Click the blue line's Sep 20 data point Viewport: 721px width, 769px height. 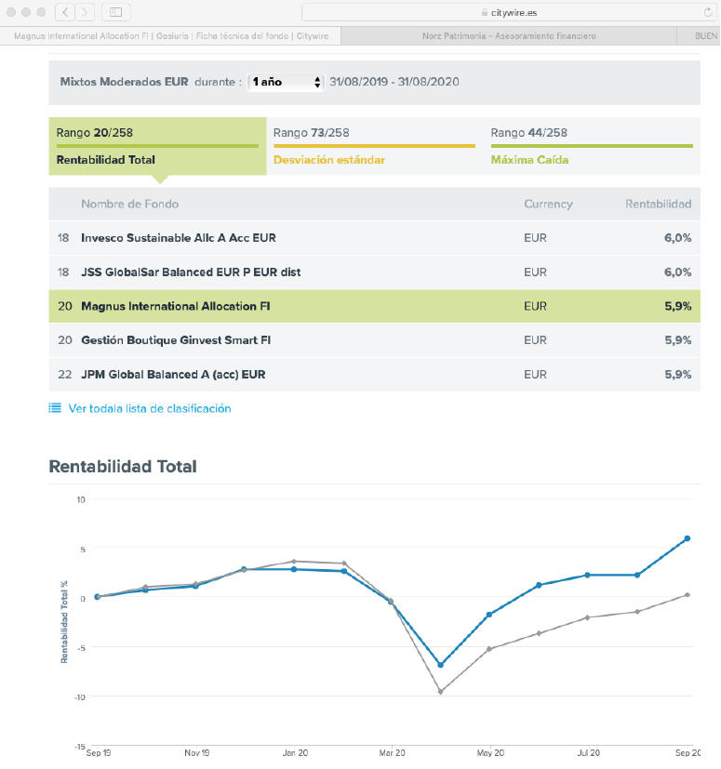click(x=688, y=538)
